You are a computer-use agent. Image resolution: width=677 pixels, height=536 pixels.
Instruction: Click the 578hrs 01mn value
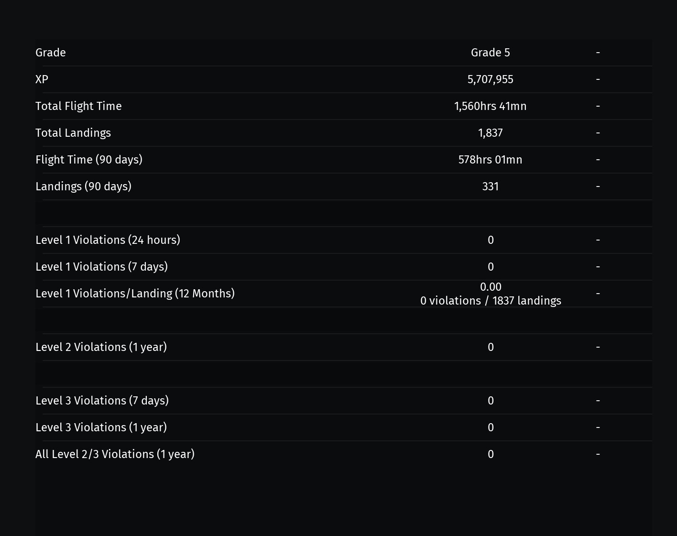point(491,160)
